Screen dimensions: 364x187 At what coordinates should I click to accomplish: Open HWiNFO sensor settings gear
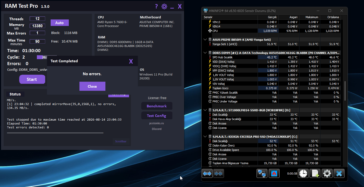(327, 174)
